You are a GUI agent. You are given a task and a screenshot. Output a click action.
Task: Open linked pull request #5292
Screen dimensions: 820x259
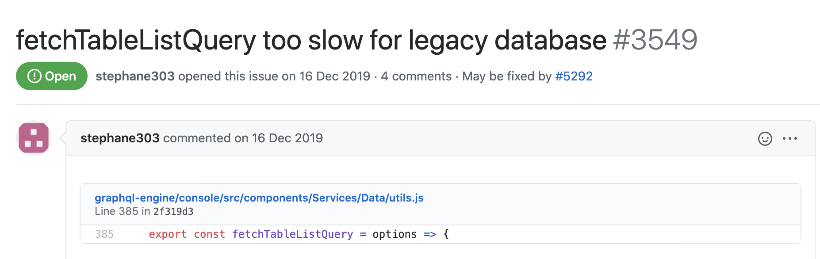(x=574, y=76)
